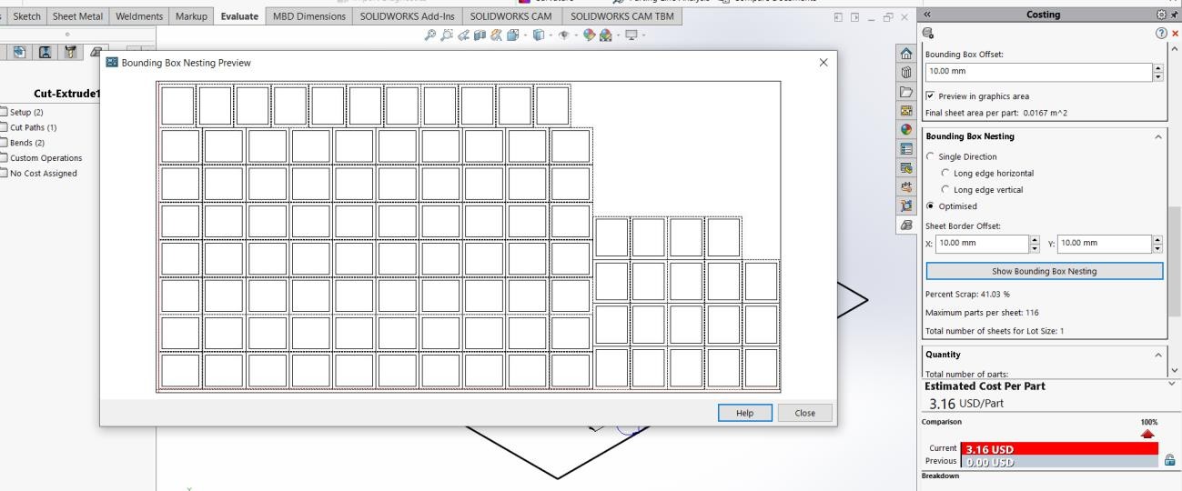Screen dimensions: 1182x491
Task: Open Costing options gear icon
Action: (x=1162, y=15)
